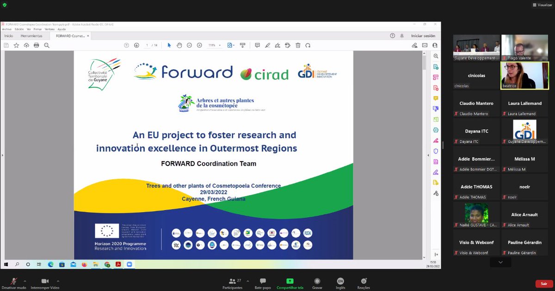Rotate the page with the rotate icon
The width and height of the screenshot is (555, 291).
pos(308,45)
